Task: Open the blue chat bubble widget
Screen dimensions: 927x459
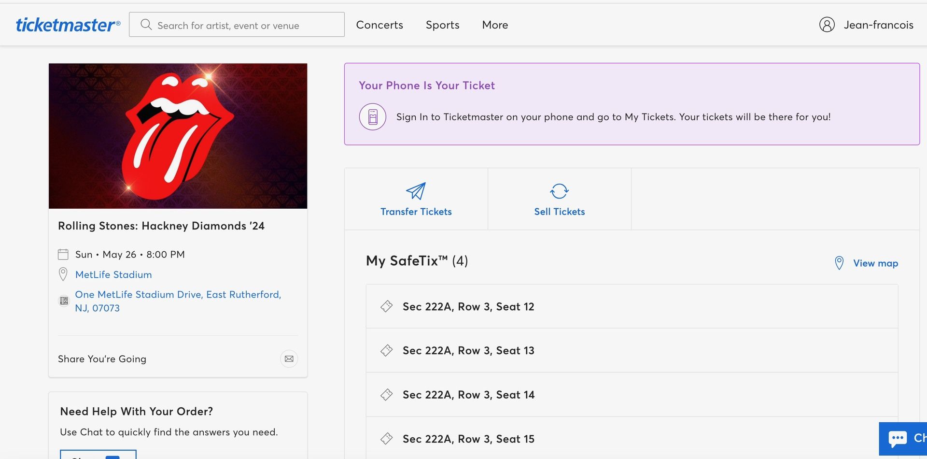Action: (x=903, y=439)
